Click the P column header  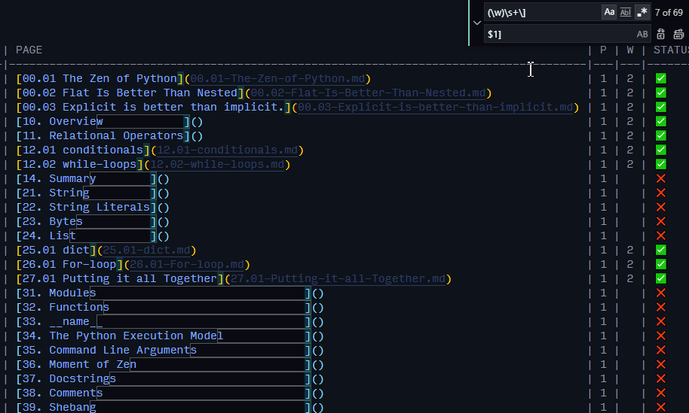603,50
